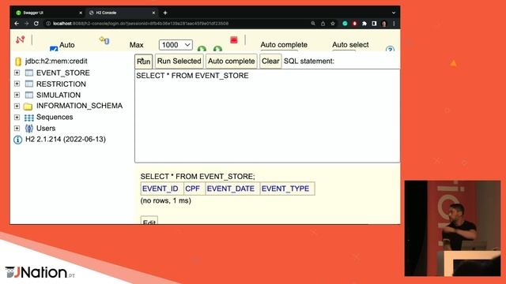This screenshot has width=506, height=284.
Task: Click the H2 version info icon
Action: tap(17, 140)
